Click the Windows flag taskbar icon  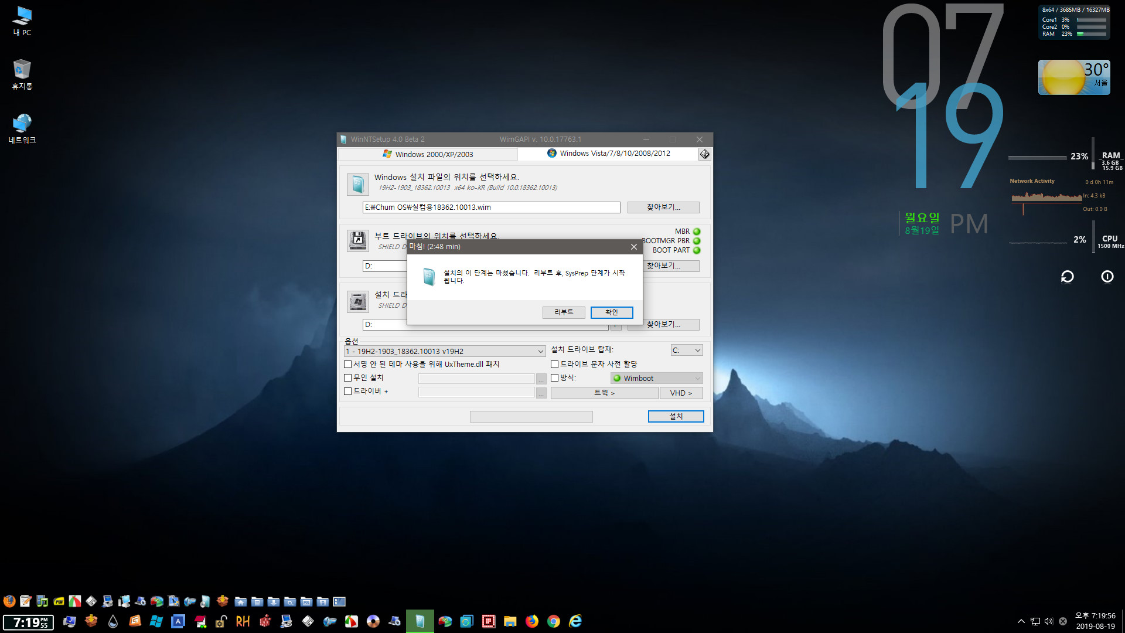tap(156, 621)
